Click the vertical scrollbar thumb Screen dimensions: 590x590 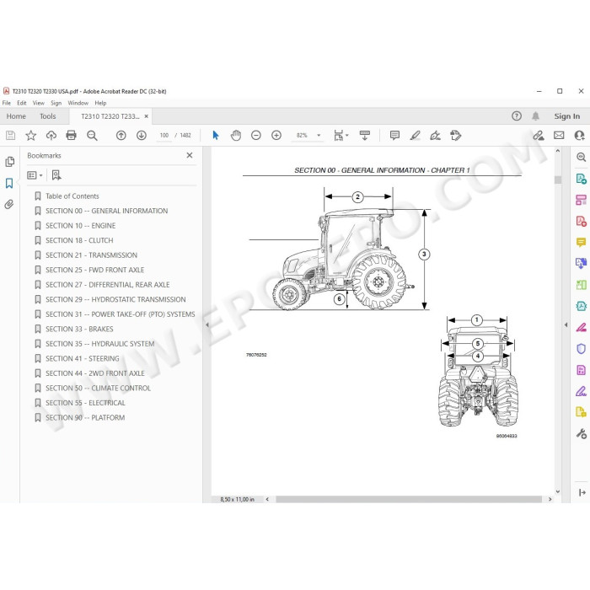tap(558, 180)
